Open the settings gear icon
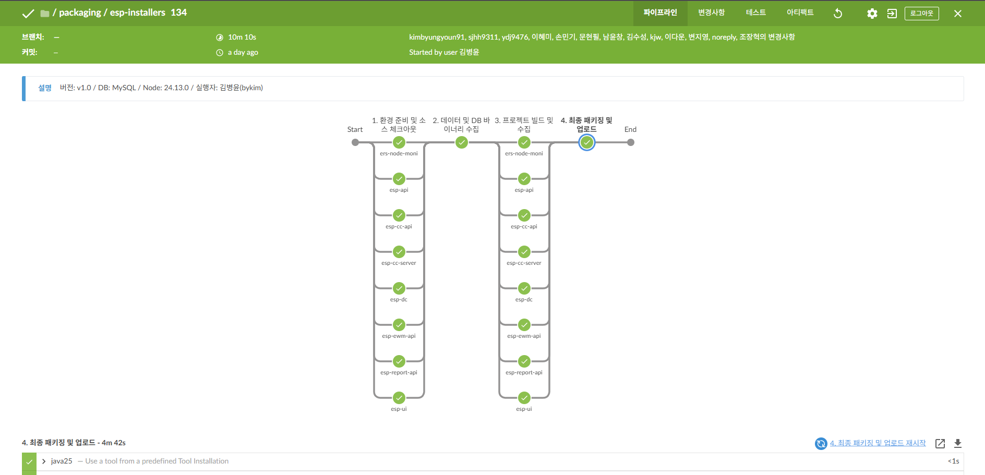 click(872, 14)
